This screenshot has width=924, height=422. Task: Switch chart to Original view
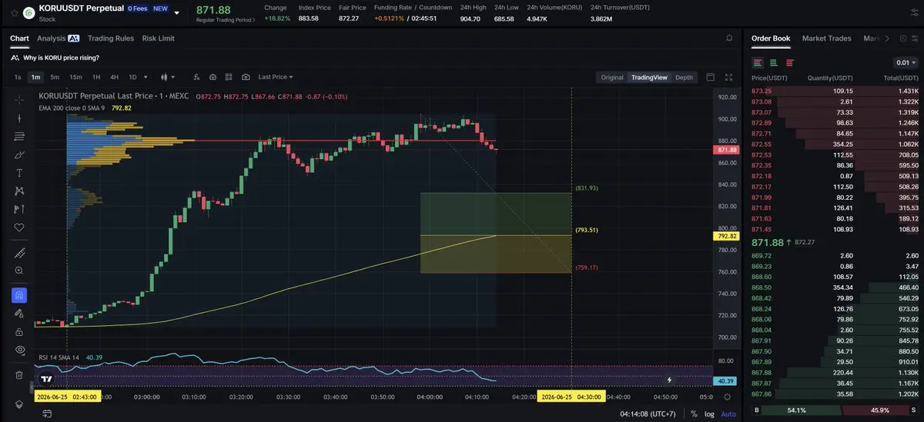(x=612, y=77)
